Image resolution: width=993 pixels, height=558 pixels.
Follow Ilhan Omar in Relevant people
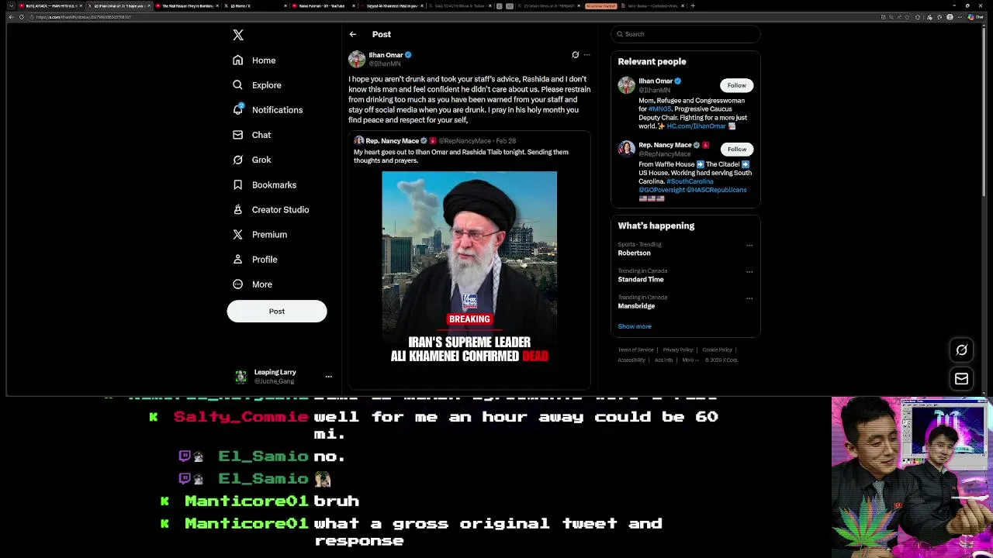coord(736,85)
